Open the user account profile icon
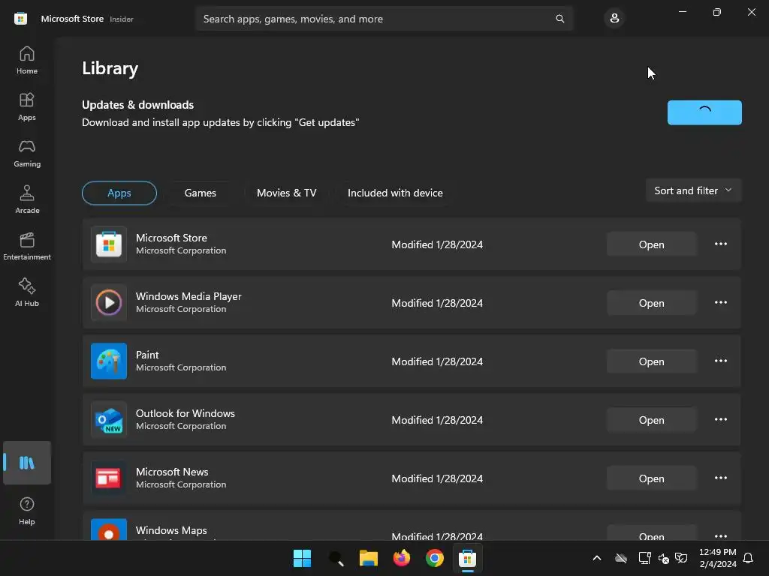 point(614,19)
